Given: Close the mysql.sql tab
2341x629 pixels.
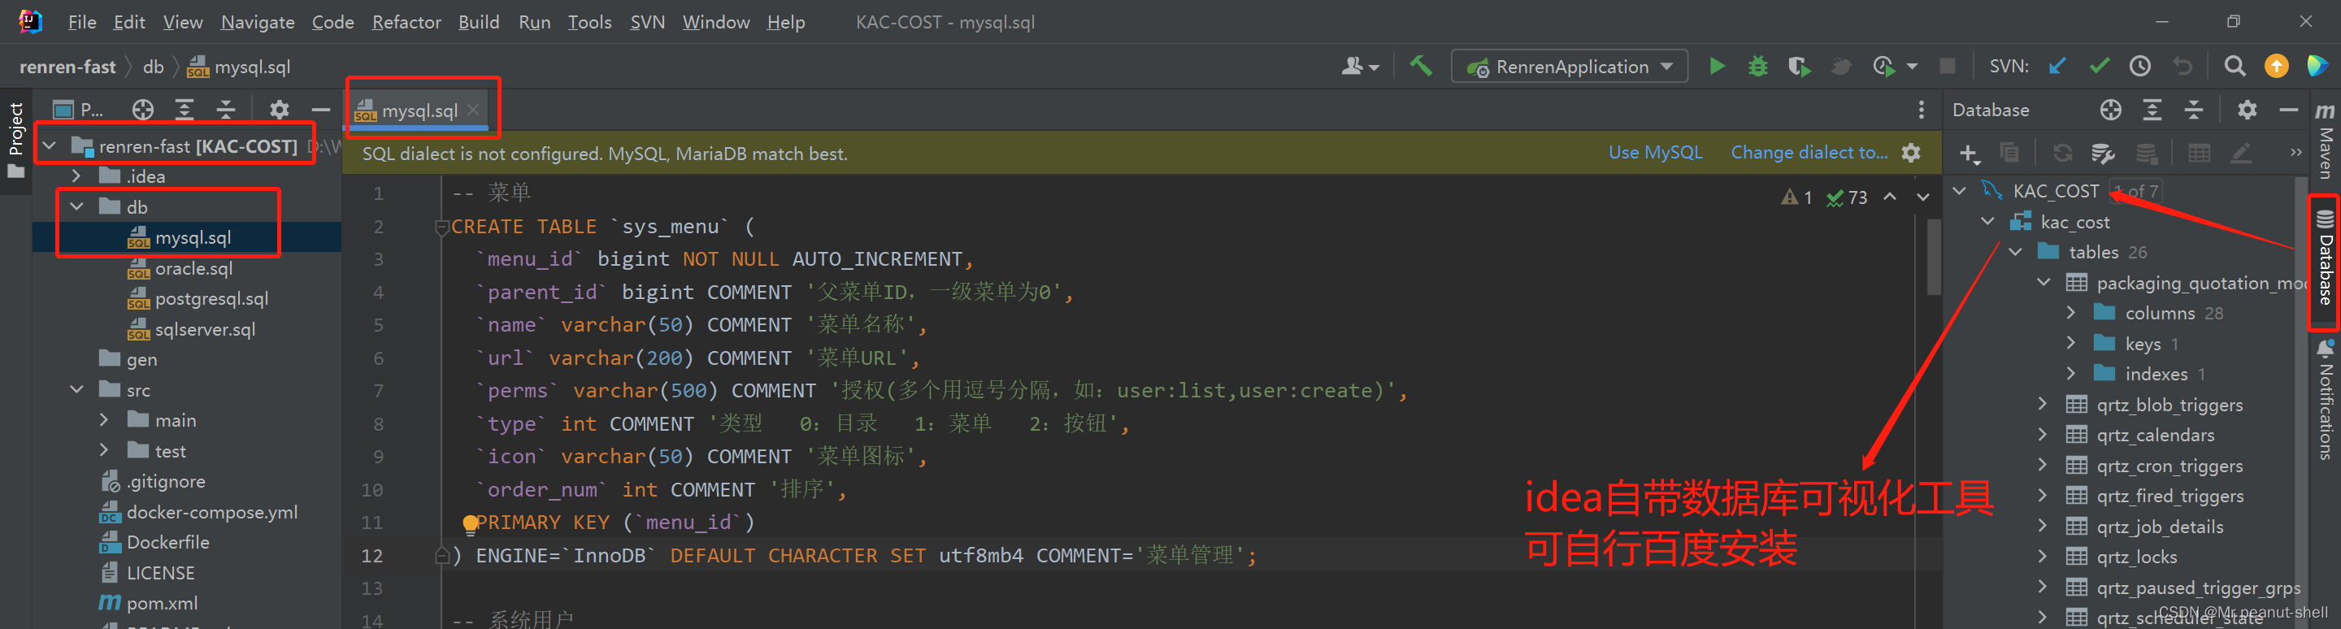Looking at the screenshot, I should [472, 110].
